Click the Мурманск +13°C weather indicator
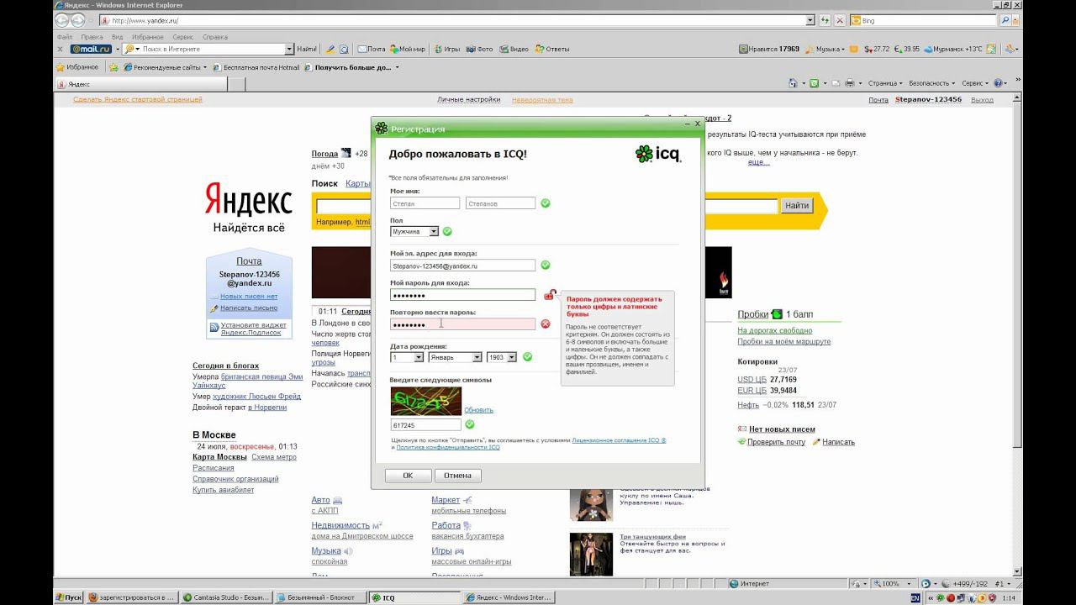Image resolution: width=1076 pixels, height=605 pixels. 952,49
